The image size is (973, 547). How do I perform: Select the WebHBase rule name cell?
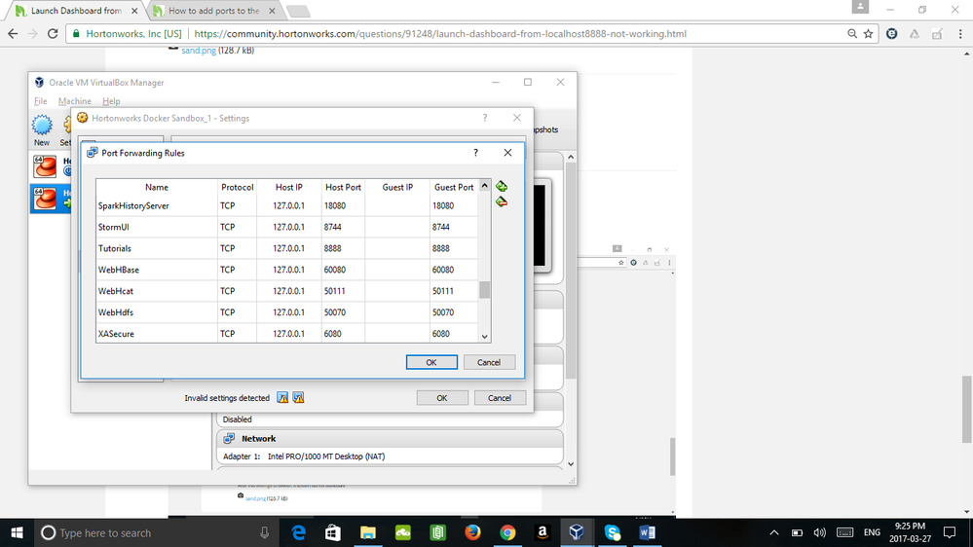157,270
